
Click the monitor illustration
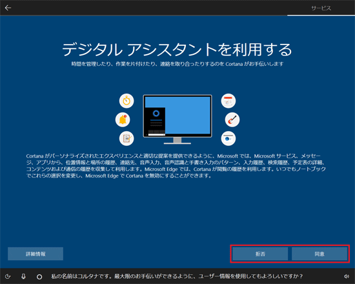coord(177,119)
